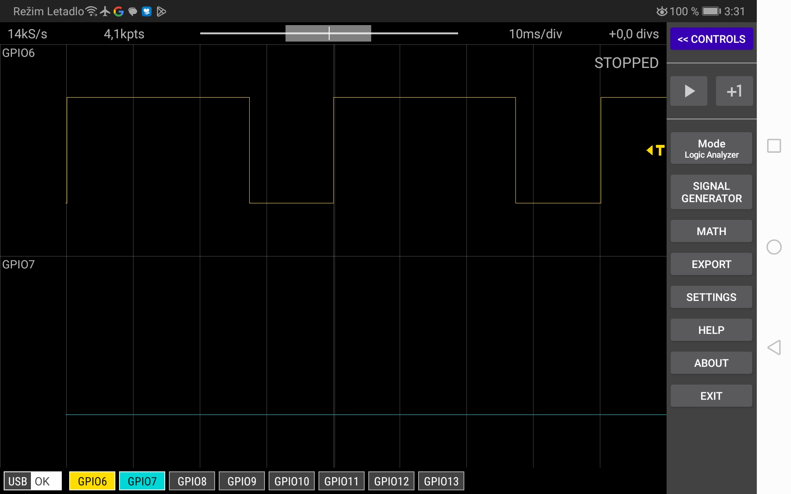Change the 10ms/div timebase
This screenshot has width=791, height=494.
pyautogui.click(x=535, y=34)
